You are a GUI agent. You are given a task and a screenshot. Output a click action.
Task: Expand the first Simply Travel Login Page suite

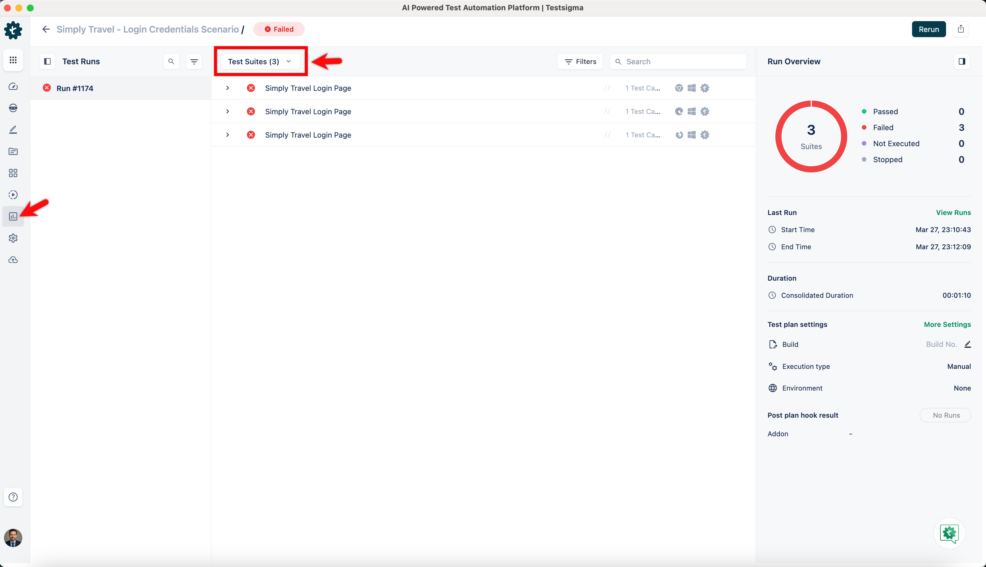[x=227, y=89]
